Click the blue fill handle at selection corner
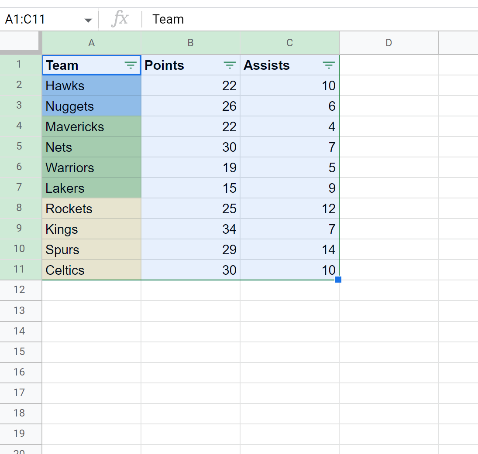Image resolution: width=478 pixels, height=454 pixels. [x=338, y=280]
